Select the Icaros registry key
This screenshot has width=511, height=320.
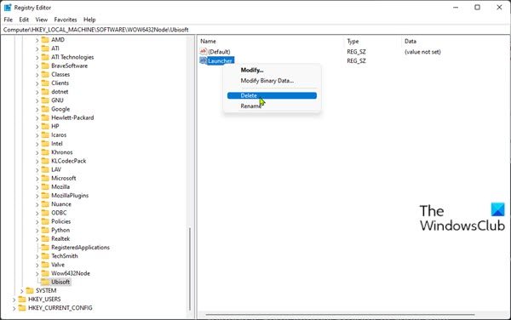pos(59,134)
